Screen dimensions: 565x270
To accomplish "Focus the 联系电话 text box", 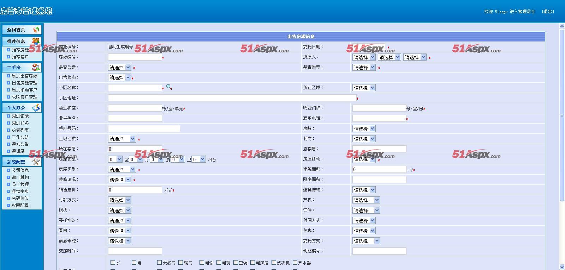I will pos(379,118).
